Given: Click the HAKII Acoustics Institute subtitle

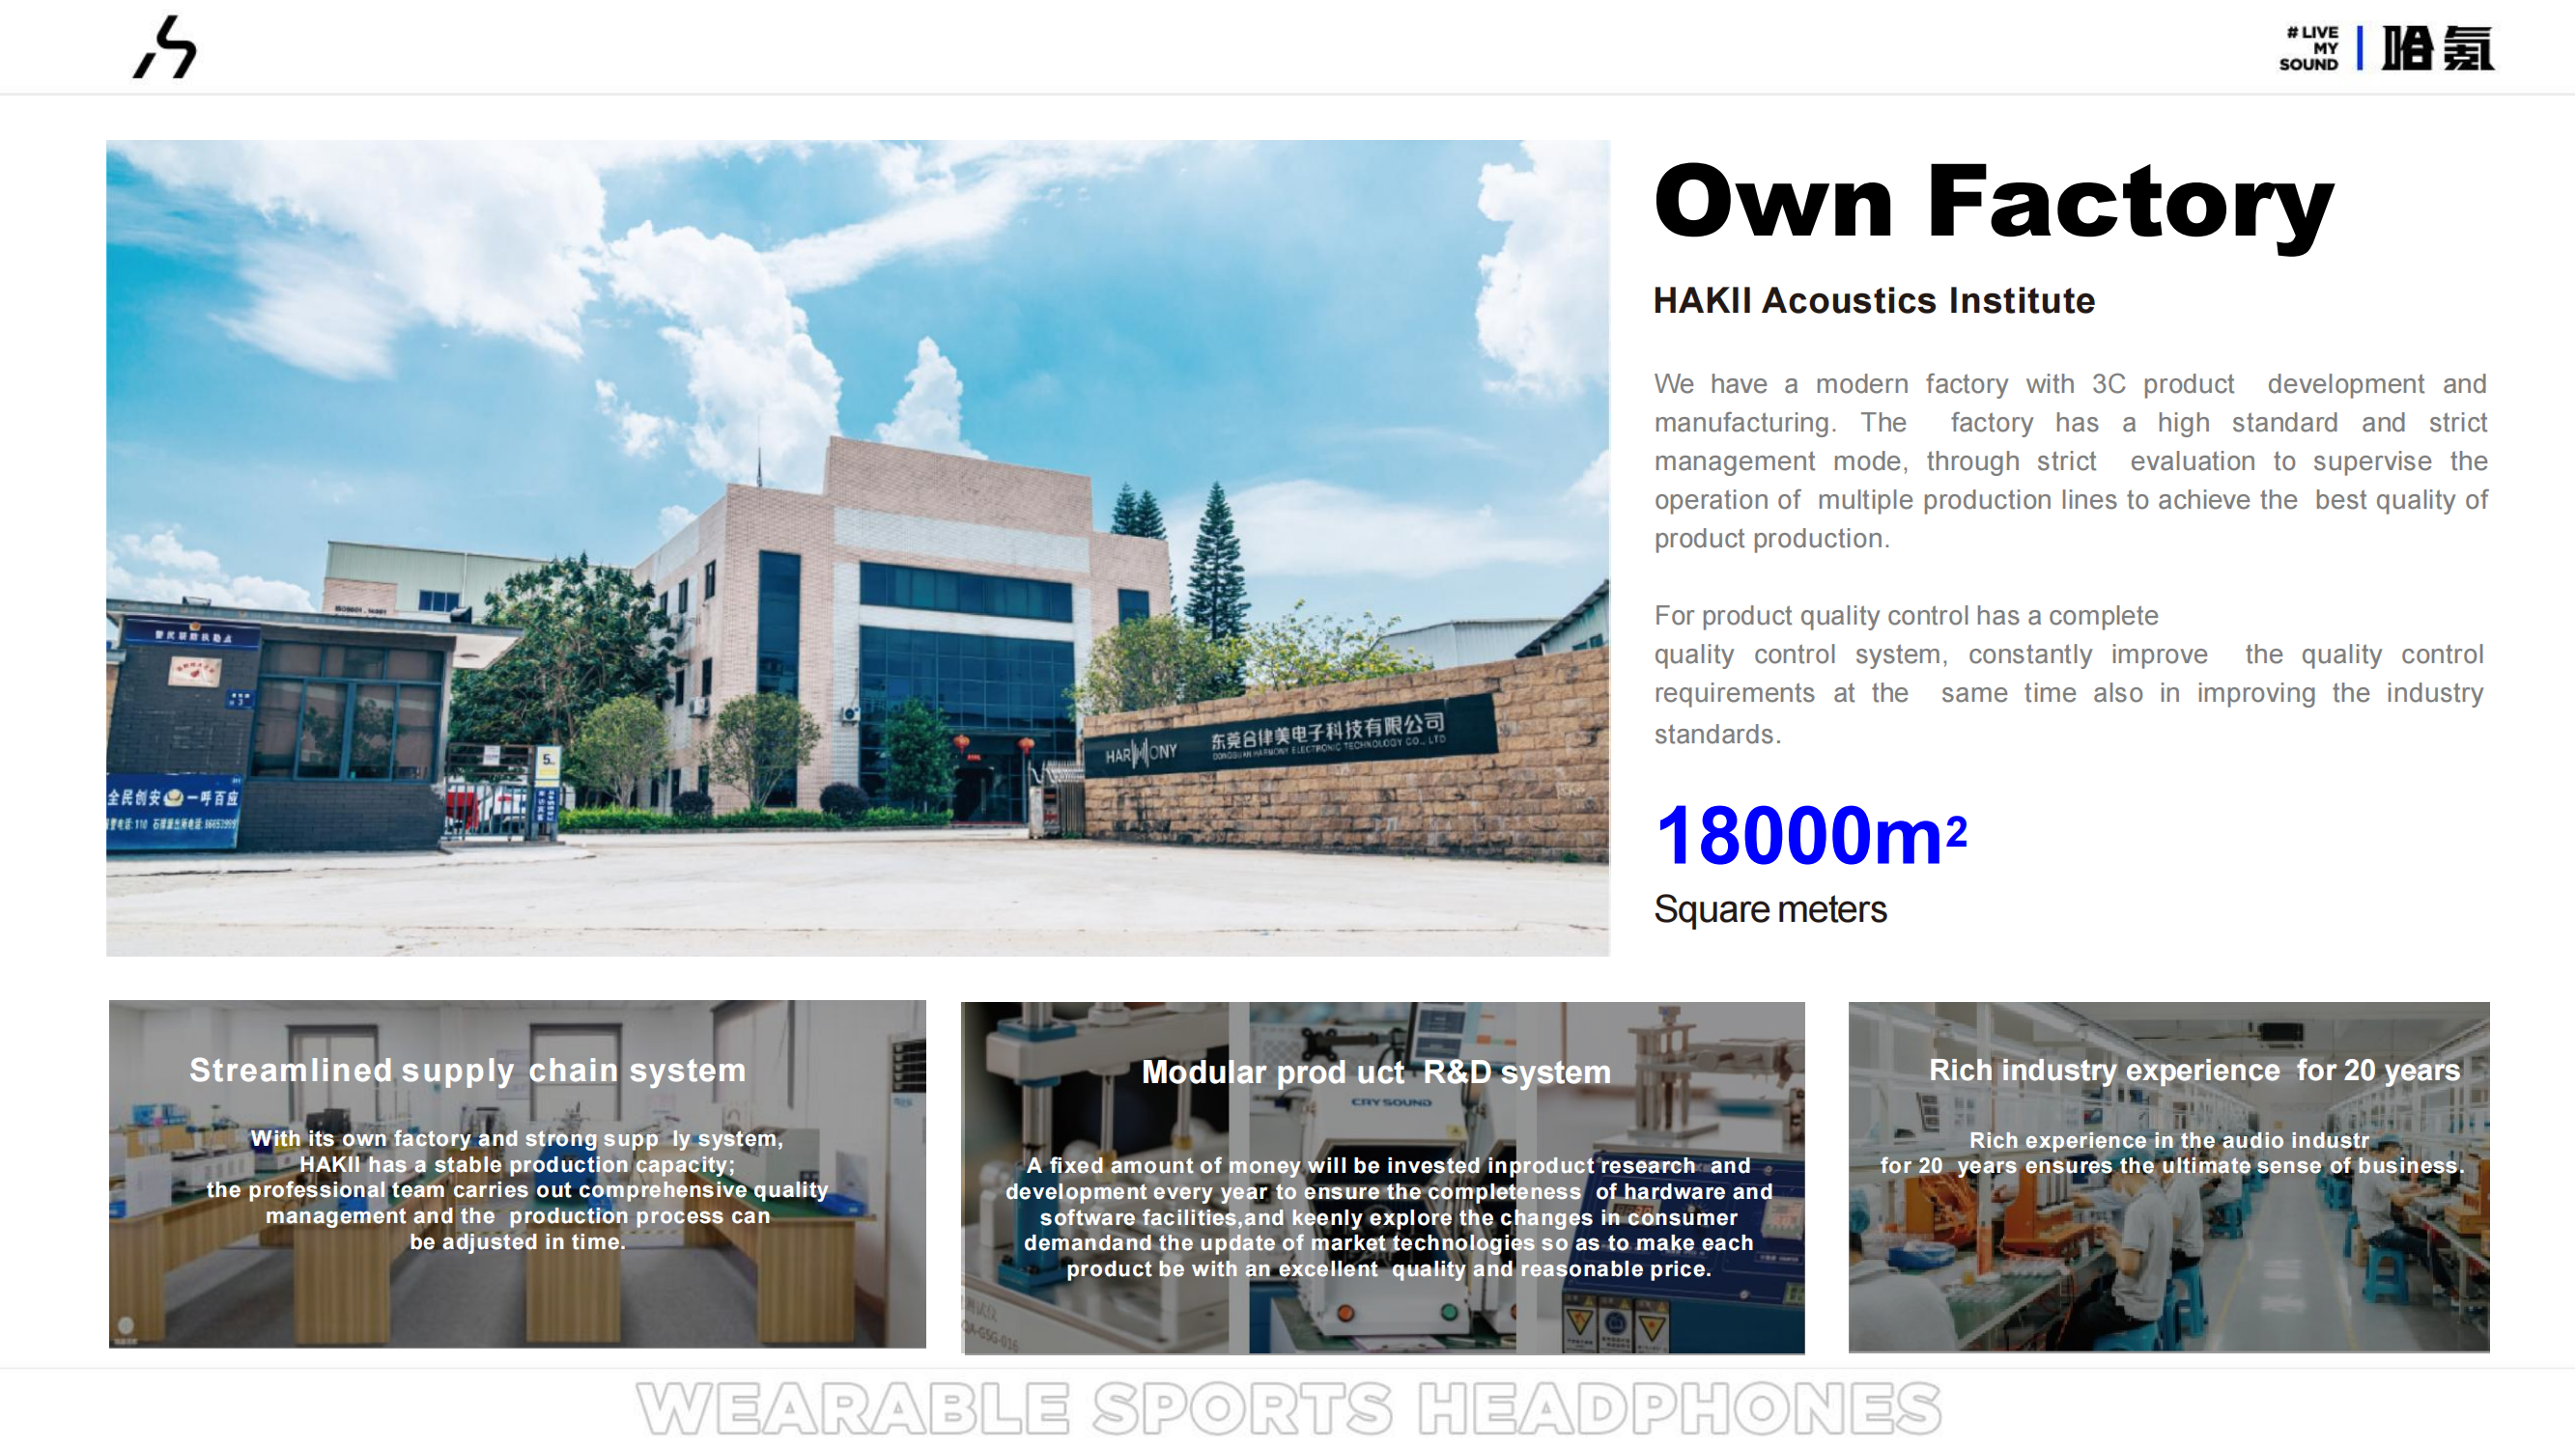Looking at the screenshot, I should coord(1873,301).
